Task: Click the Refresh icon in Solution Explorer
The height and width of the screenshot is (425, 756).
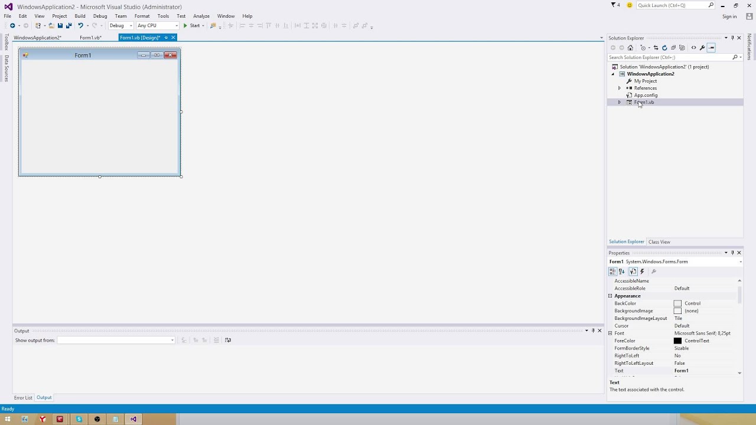Action: click(x=664, y=48)
